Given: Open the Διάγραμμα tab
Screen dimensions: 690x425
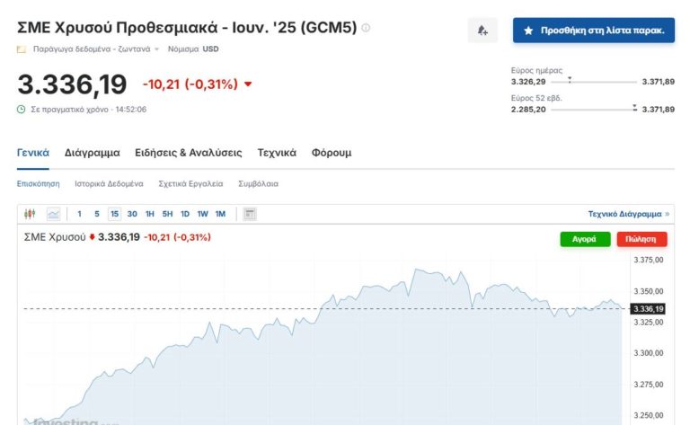Looking at the screenshot, I should (x=93, y=153).
